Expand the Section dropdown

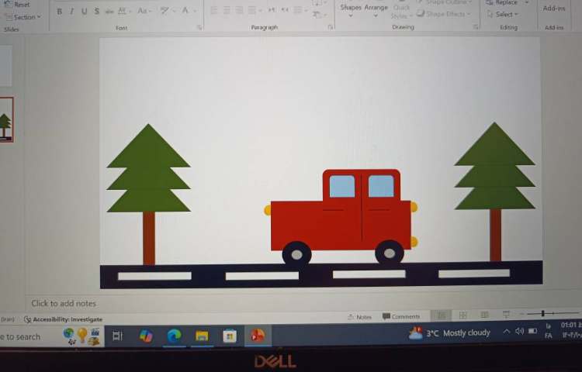tap(24, 17)
